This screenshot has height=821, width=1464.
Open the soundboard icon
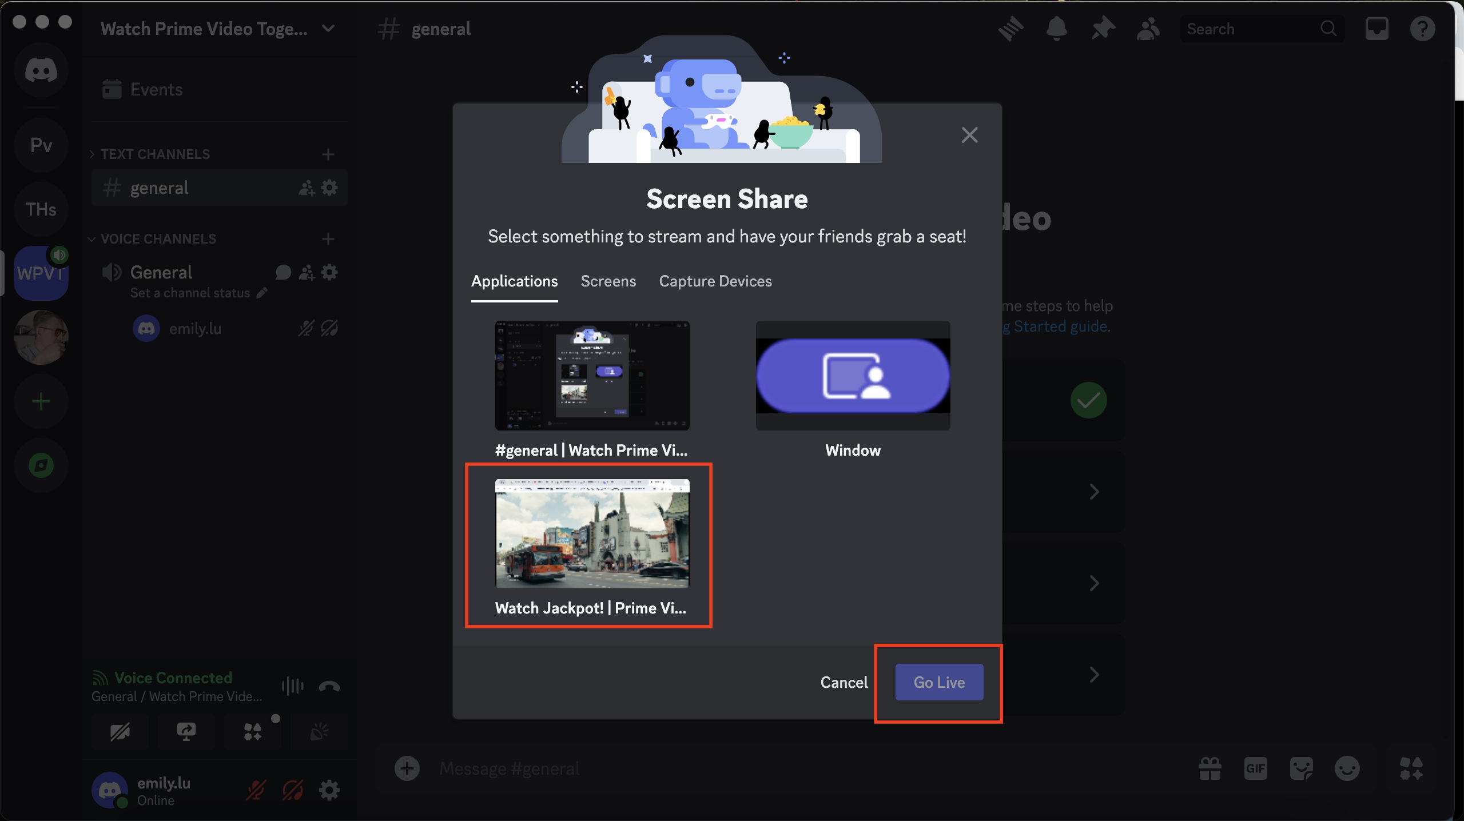[x=319, y=731]
